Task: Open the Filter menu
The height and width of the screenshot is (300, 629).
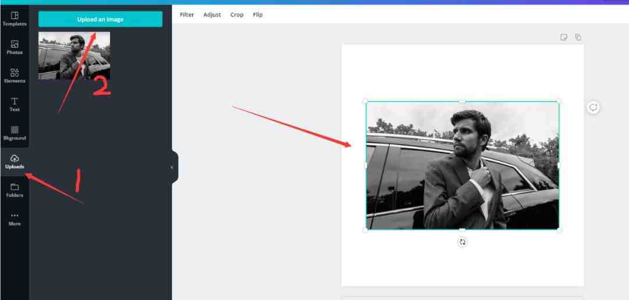Action: pyautogui.click(x=187, y=15)
